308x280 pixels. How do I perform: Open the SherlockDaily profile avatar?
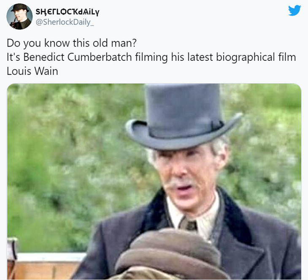pyautogui.click(x=19, y=16)
